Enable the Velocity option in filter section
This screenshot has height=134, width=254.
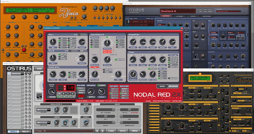point(153,69)
